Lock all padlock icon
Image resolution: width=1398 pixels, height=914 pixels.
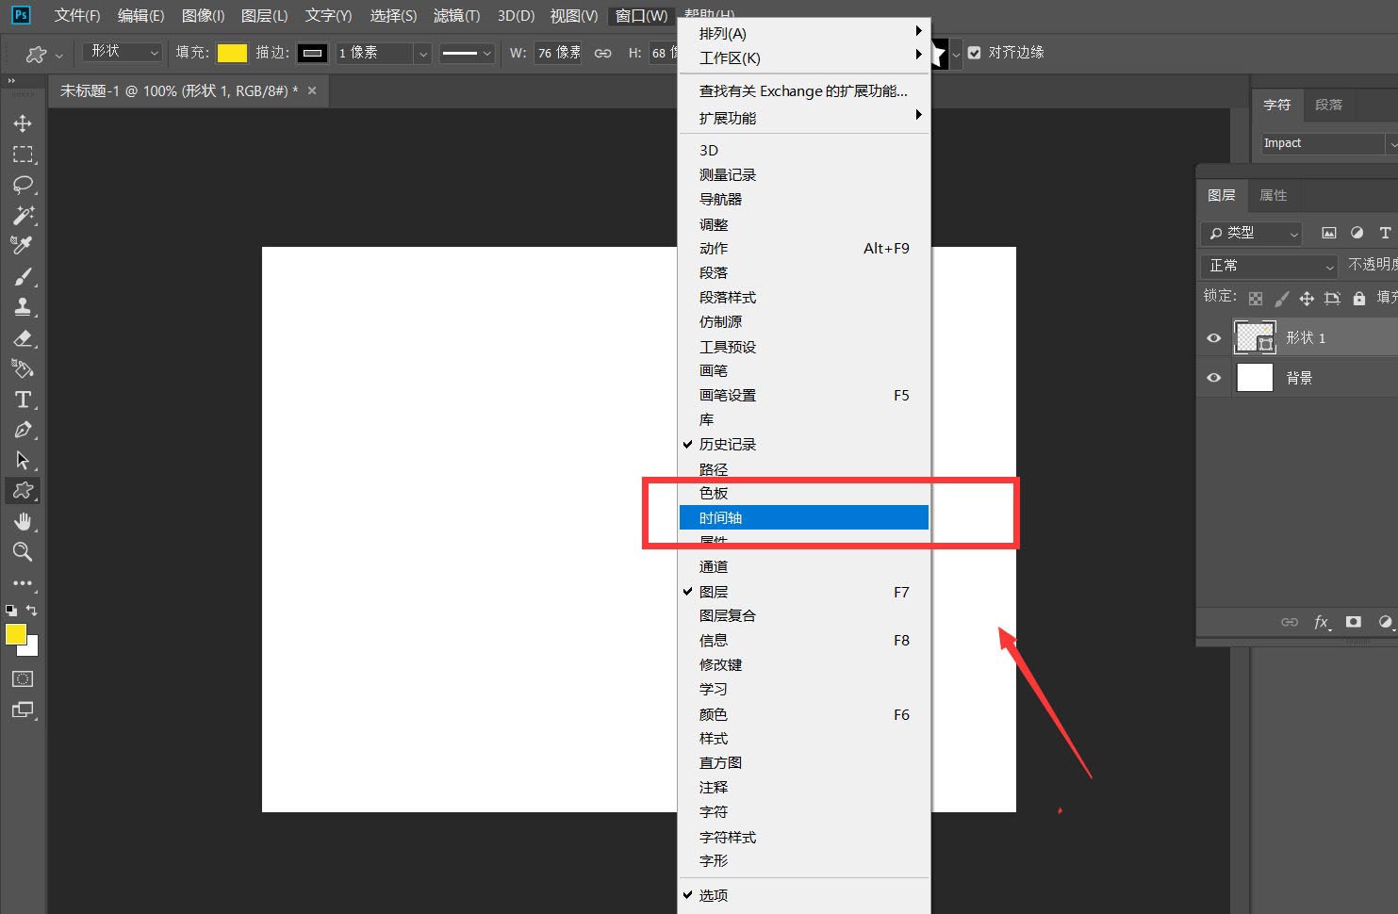point(1358,299)
